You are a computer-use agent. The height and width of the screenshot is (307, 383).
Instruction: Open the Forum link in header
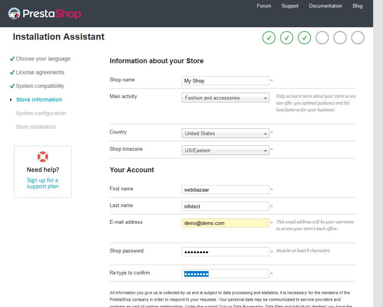point(264,6)
